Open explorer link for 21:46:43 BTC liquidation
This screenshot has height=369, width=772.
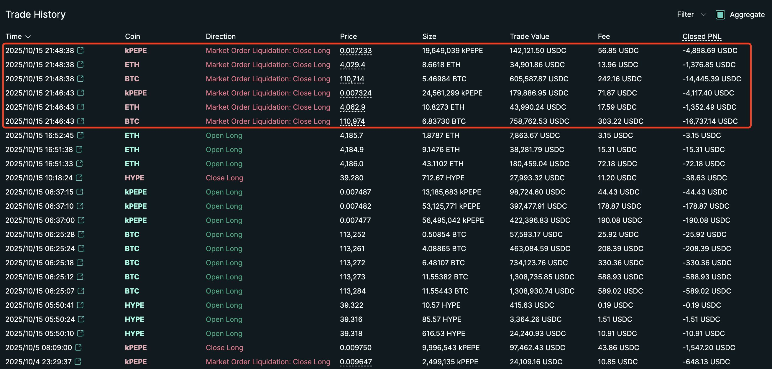[80, 121]
